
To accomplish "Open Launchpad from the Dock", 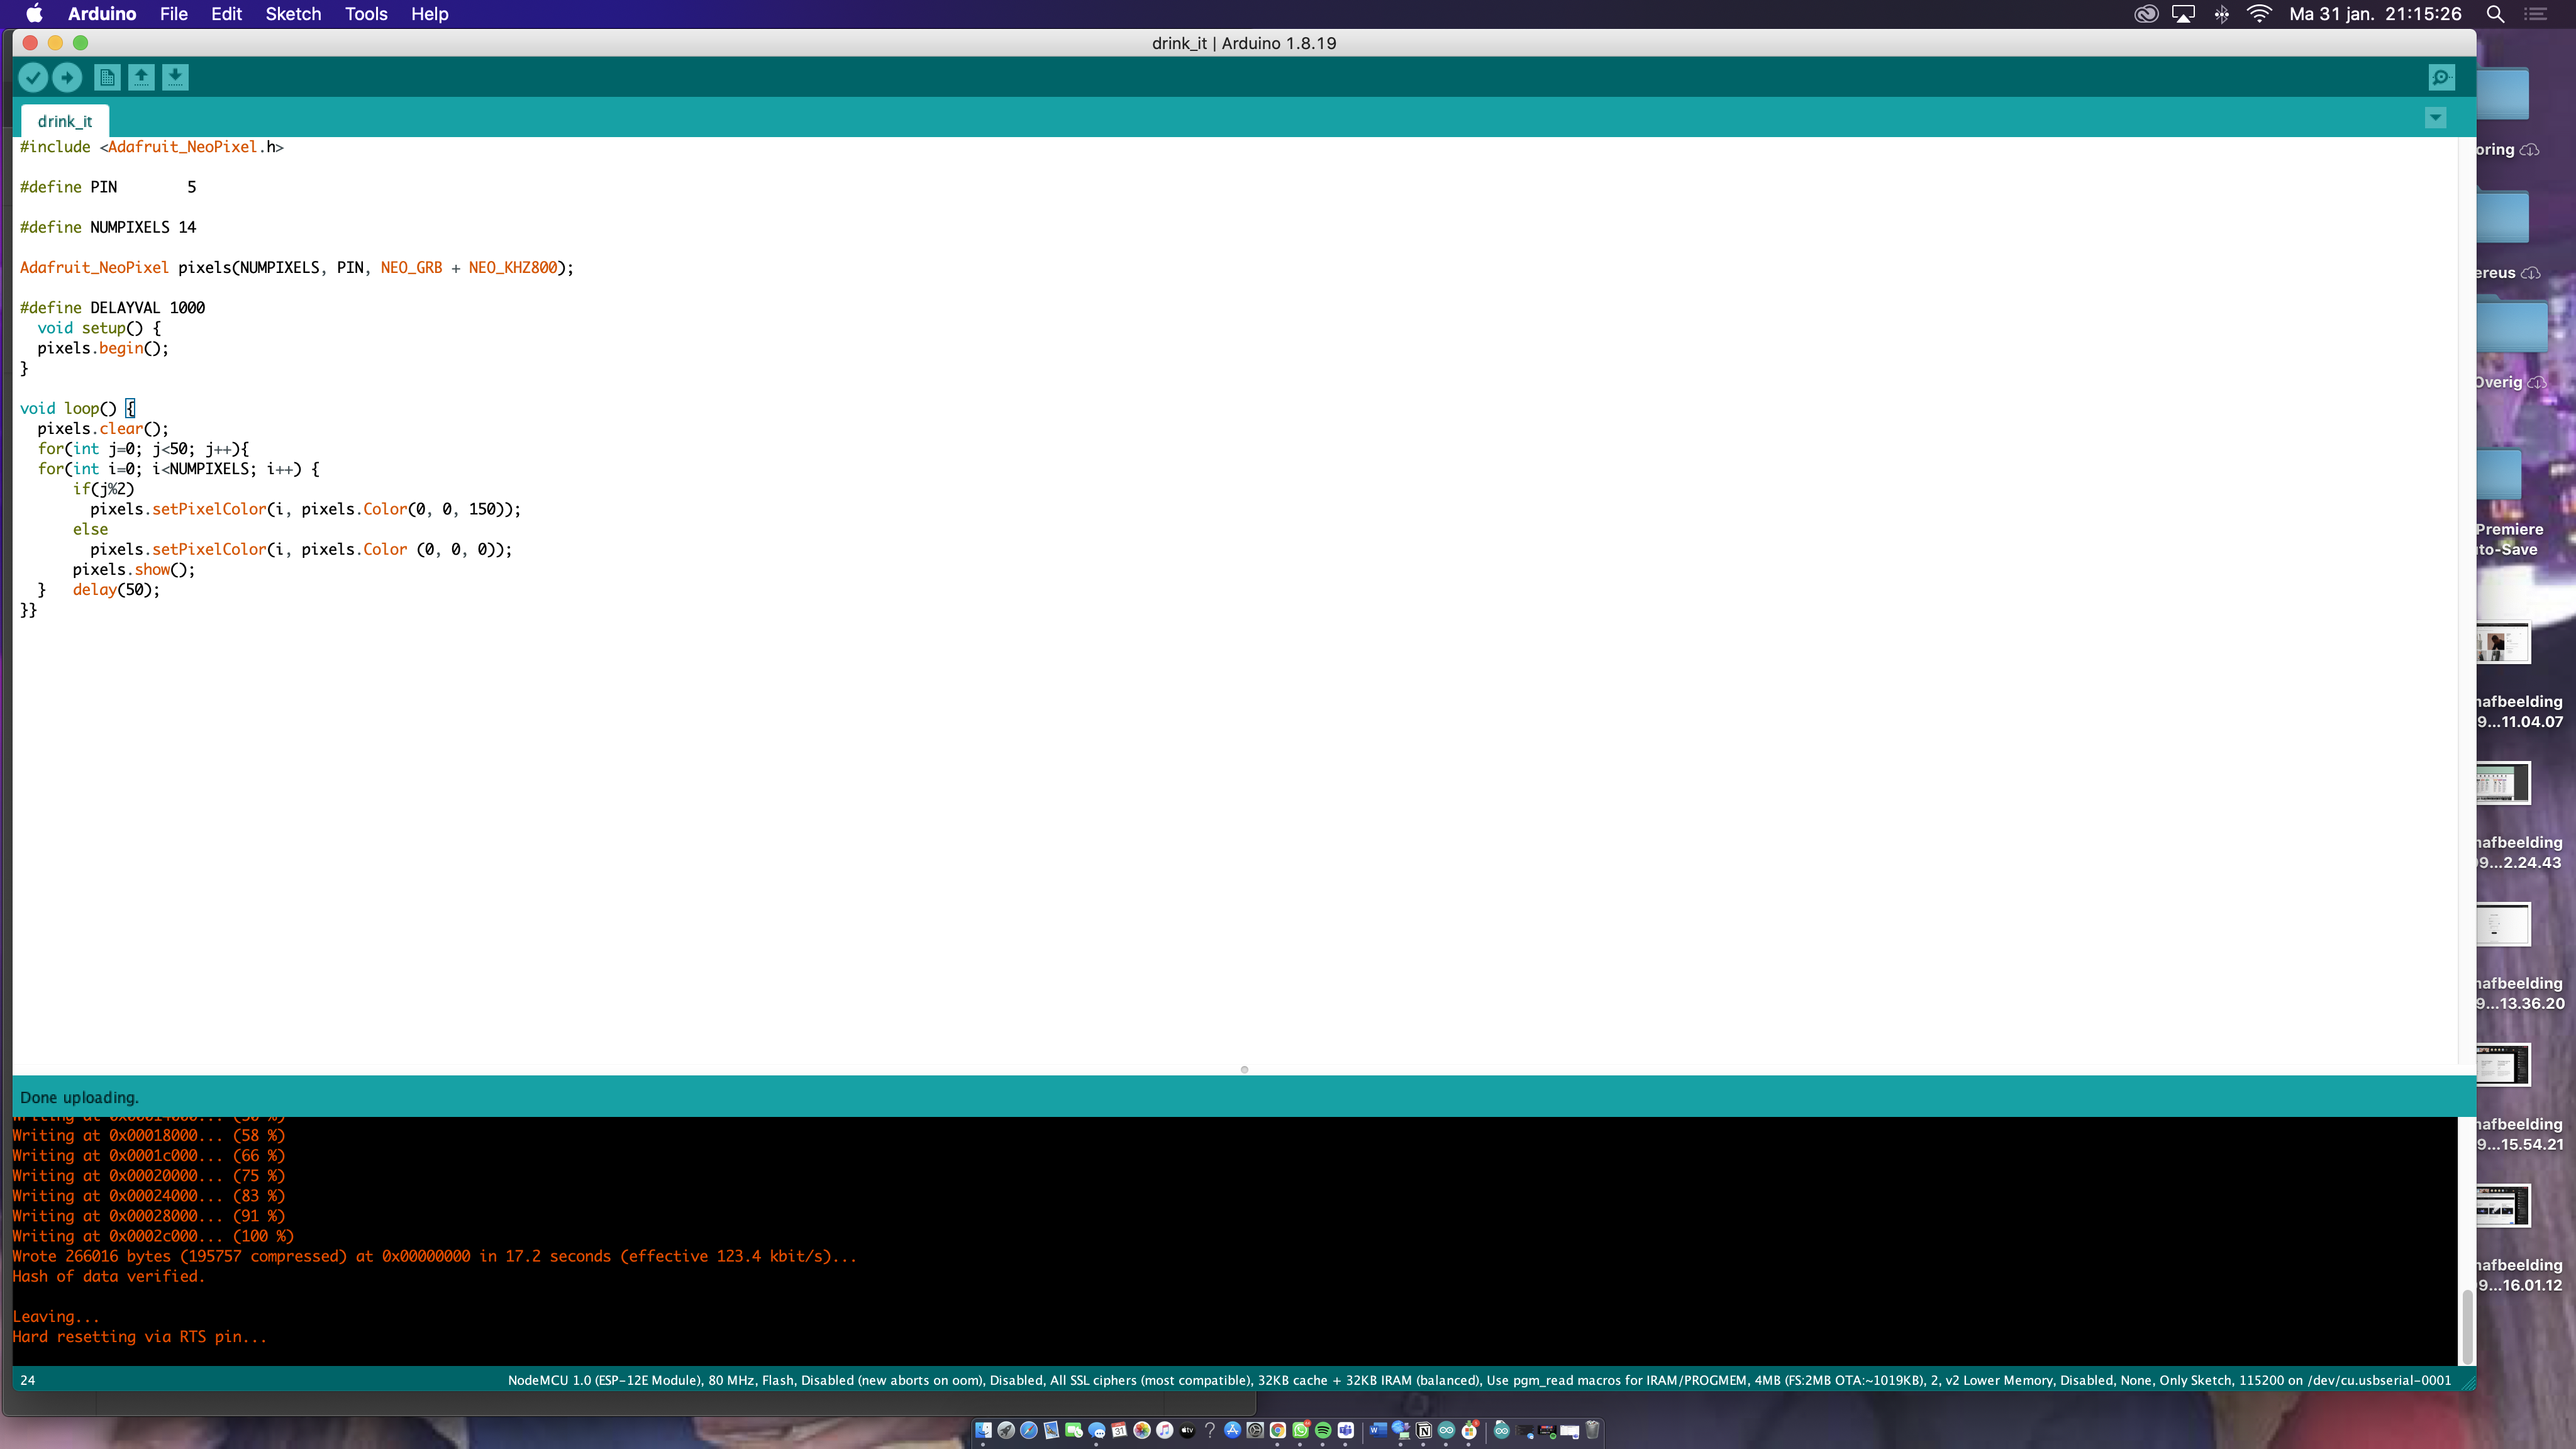I will [x=1006, y=1430].
